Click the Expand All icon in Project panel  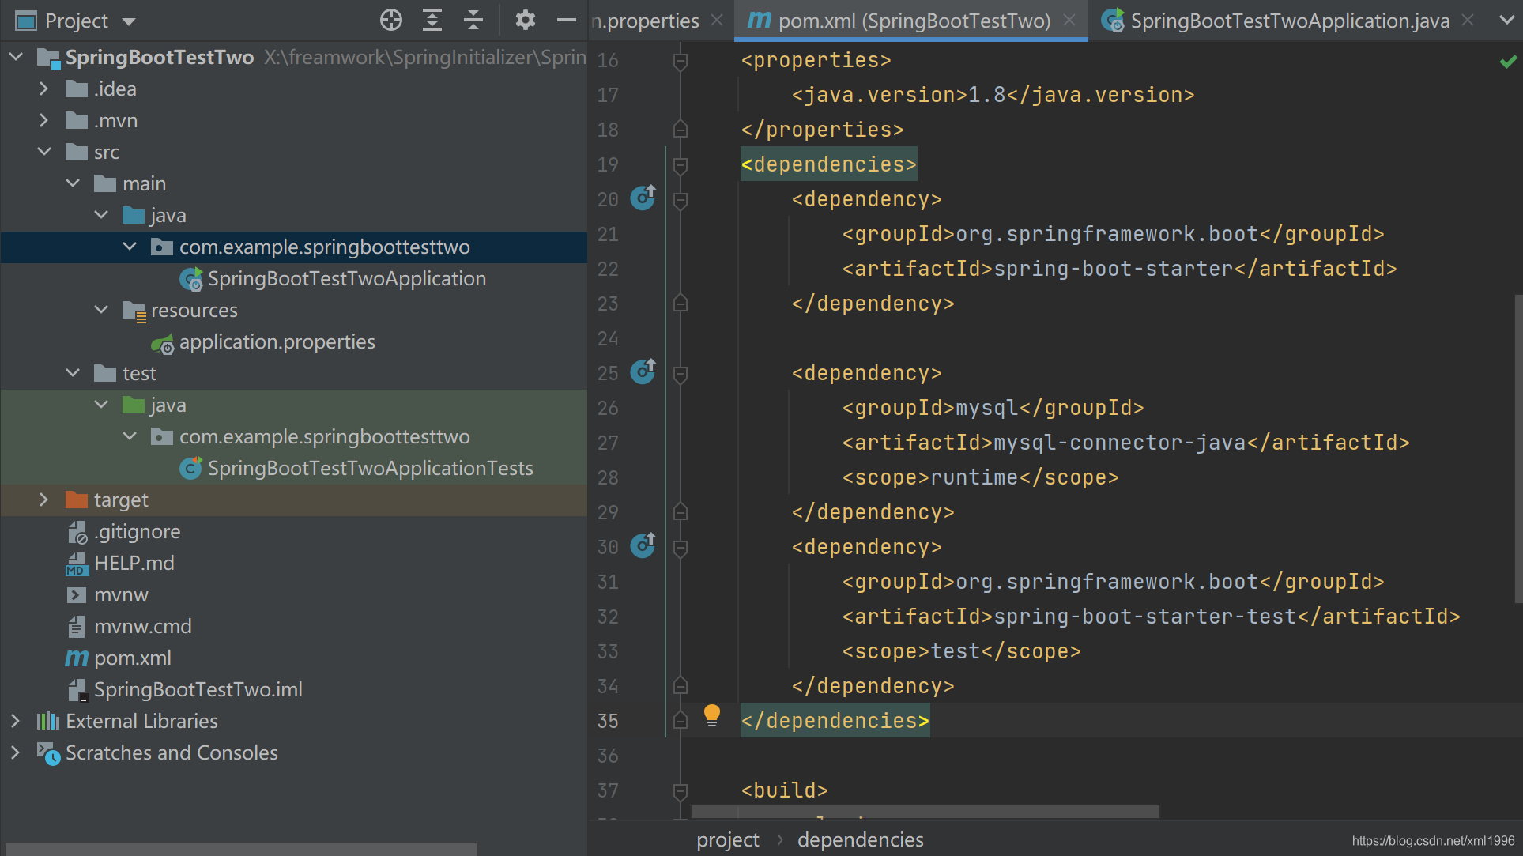[432, 21]
